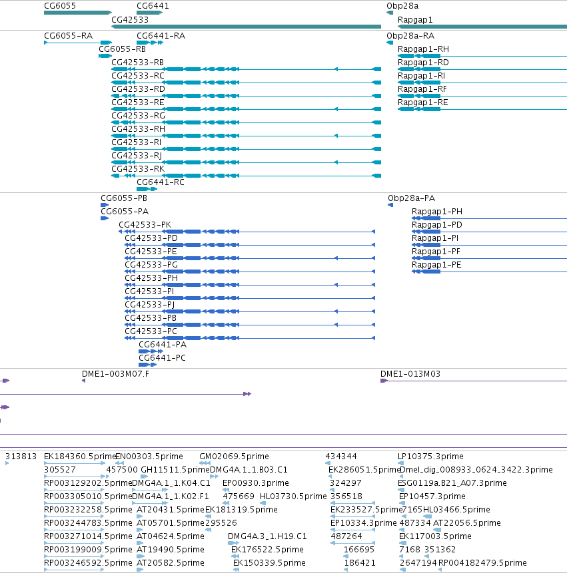Click protein label CG6055-PA

[125, 212]
